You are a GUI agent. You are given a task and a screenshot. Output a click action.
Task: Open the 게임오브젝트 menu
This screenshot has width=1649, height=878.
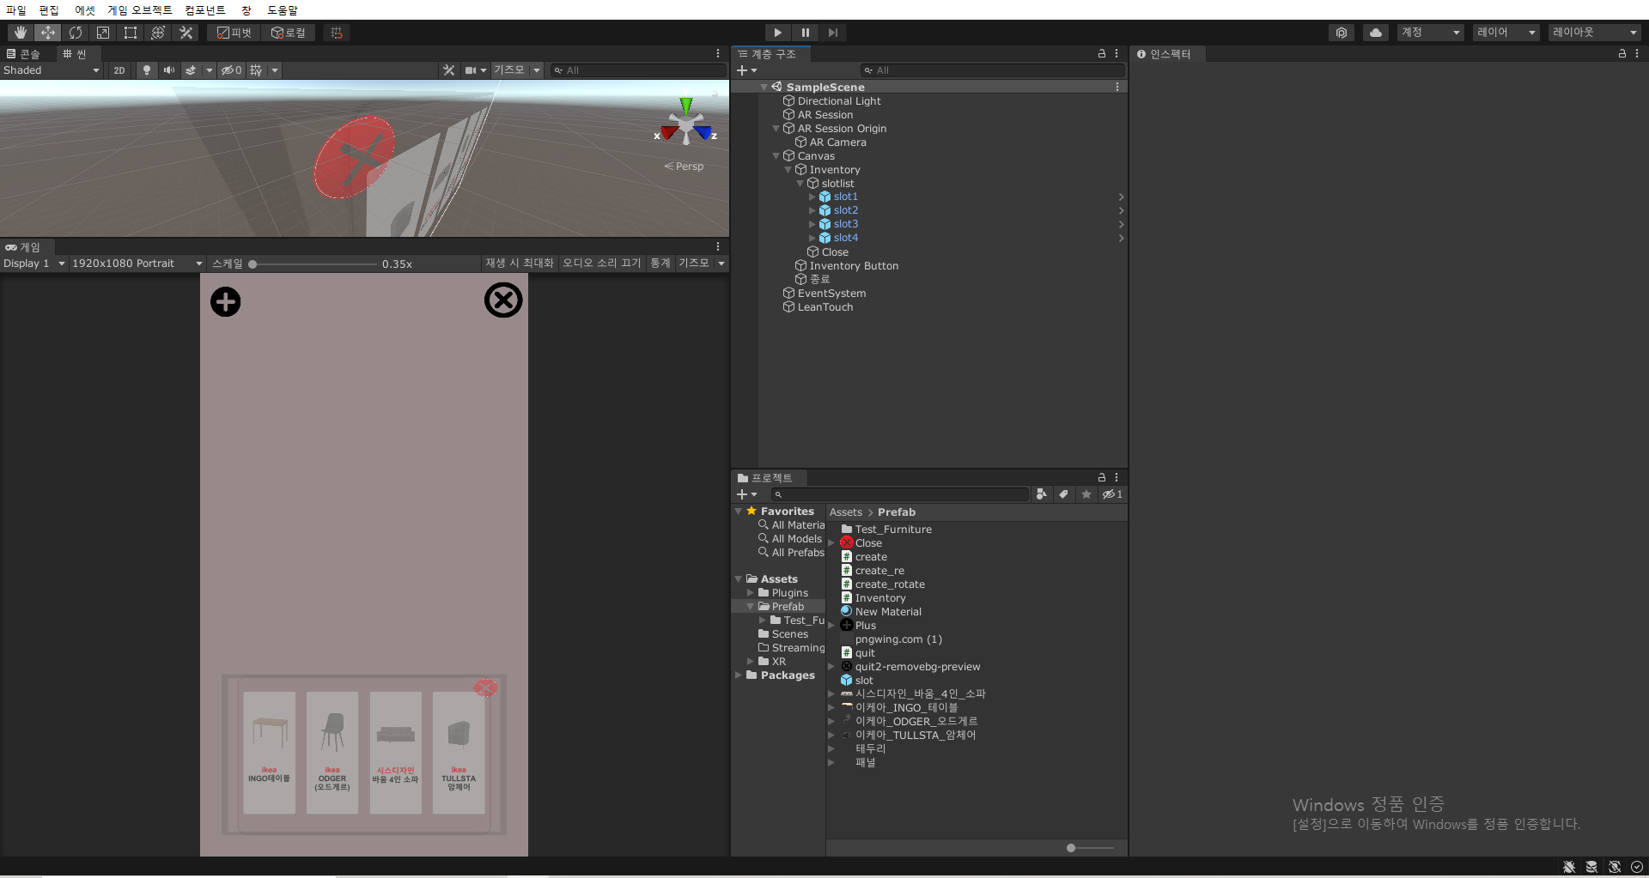point(138,10)
